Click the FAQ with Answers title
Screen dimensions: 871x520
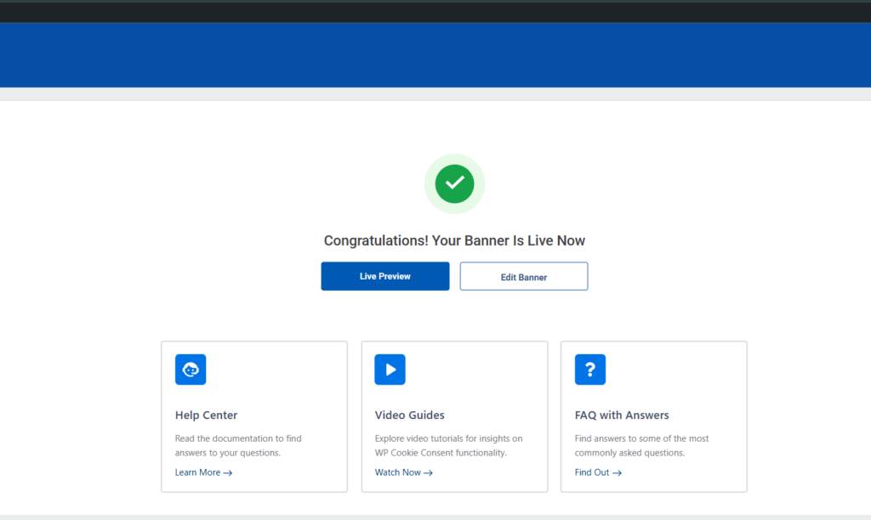tap(622, 415)
